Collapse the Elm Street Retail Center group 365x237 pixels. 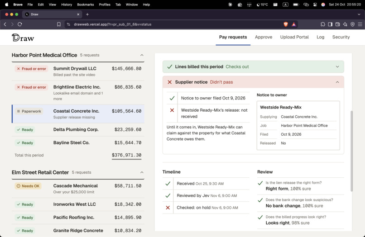pos(142,172)
